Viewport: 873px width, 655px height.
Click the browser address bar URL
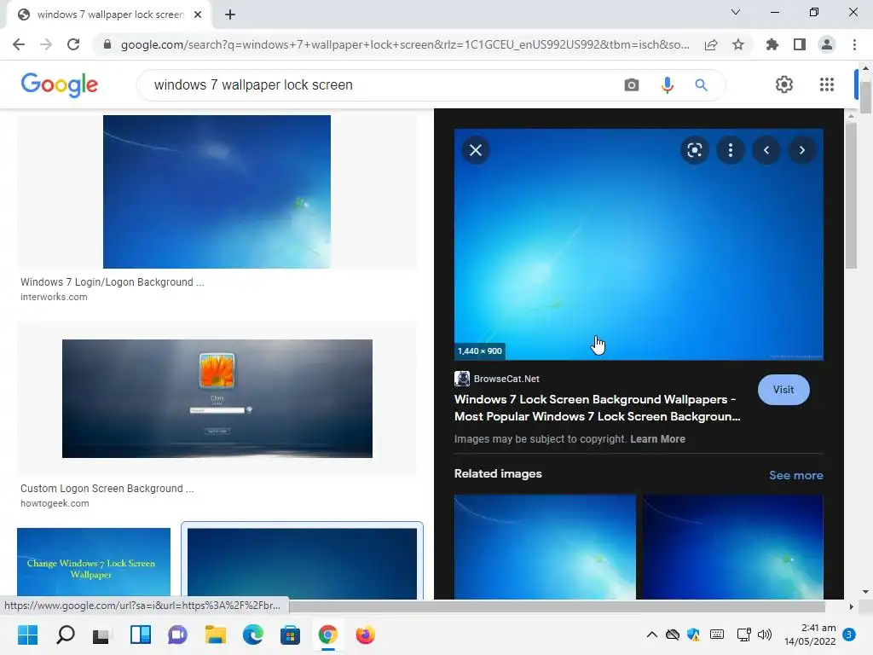point(405,44)
